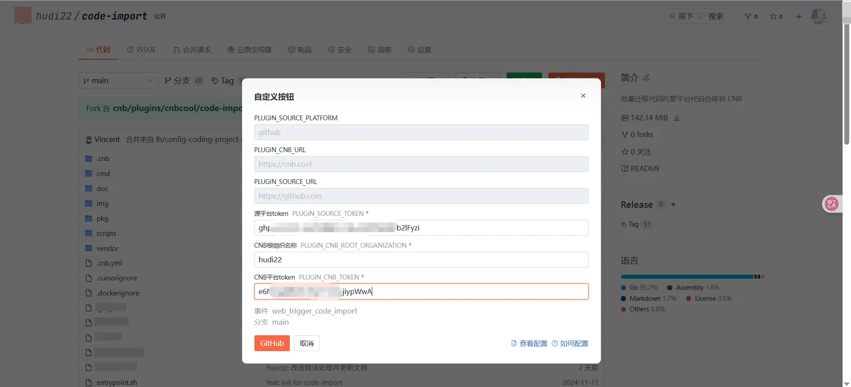This screenshot has width=851, height=387.
Task: Click the Assembly 1.8% language entry
Action: pyautogui.click(x=693, y=287)
